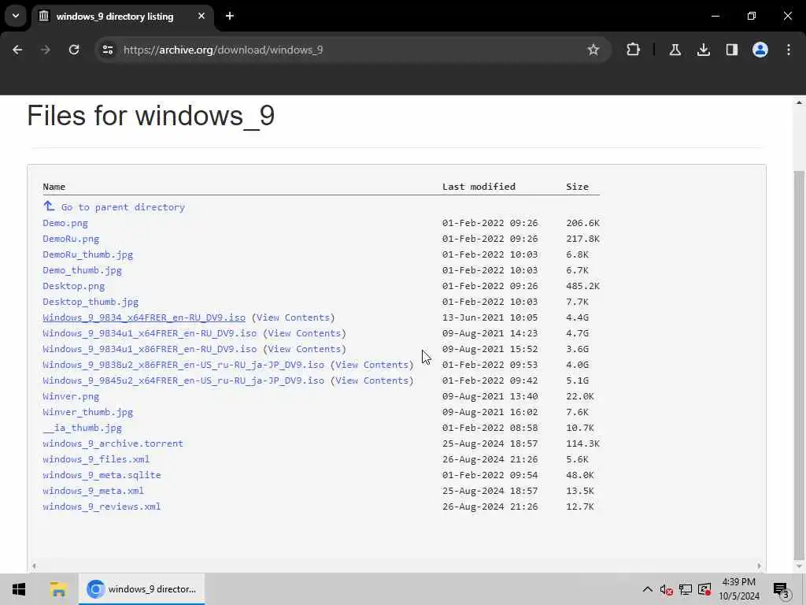Click scrollbar up arrow
The height and width of the screenshot is (605, 806).
tap(799, 103)
